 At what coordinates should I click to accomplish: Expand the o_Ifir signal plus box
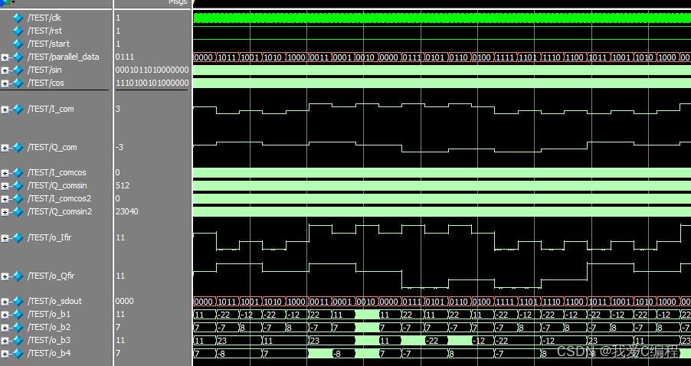point(5,238)
